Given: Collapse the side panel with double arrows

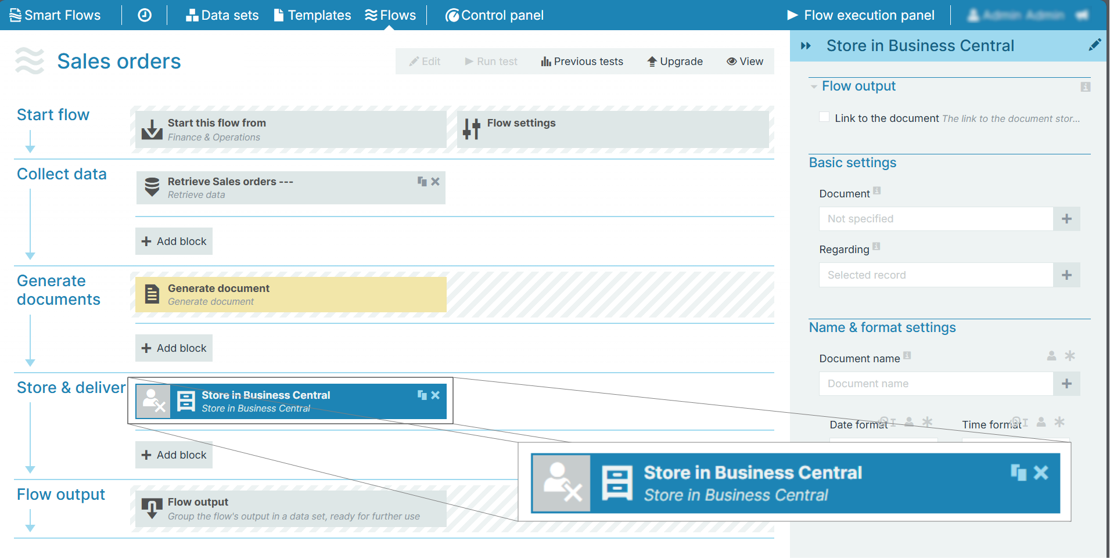Looking at the screenshot, I should (806, 46).
